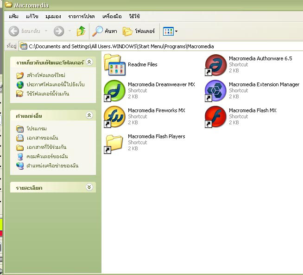This screenshot has height=275, width=303.
Task: Click the Search magnifier toolbar button
Action: pyautogui.click(x=105, y=31)
